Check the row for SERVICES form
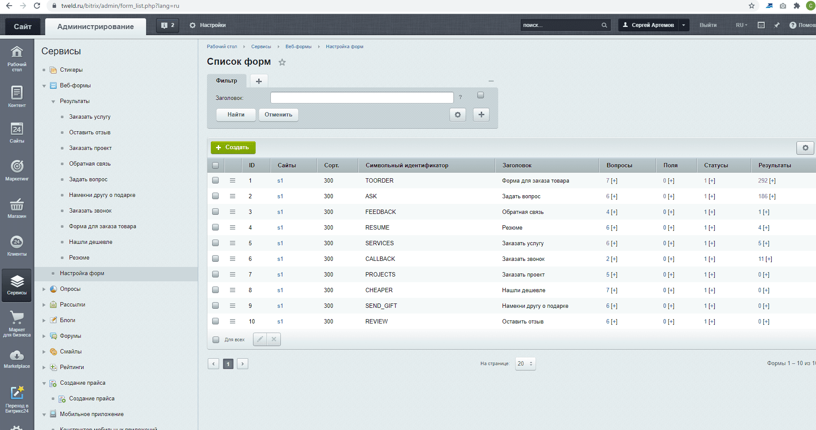The width and height of the screenshot is (816, 430). [x=215, y=243]
